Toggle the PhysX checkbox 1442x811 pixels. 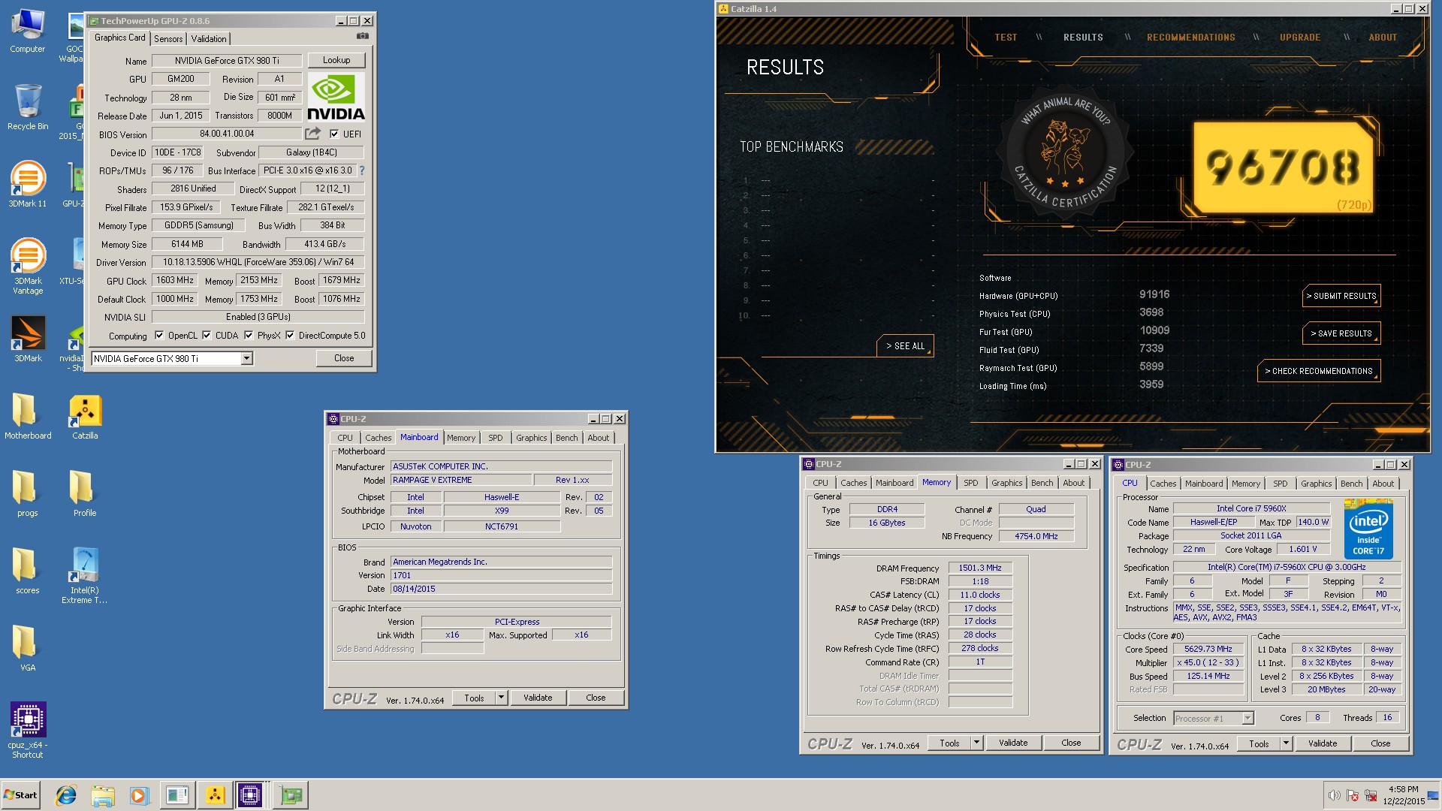point(249,336)
